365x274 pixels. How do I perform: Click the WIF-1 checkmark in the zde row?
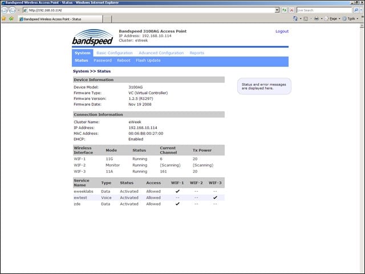click(x=177, y=204)
